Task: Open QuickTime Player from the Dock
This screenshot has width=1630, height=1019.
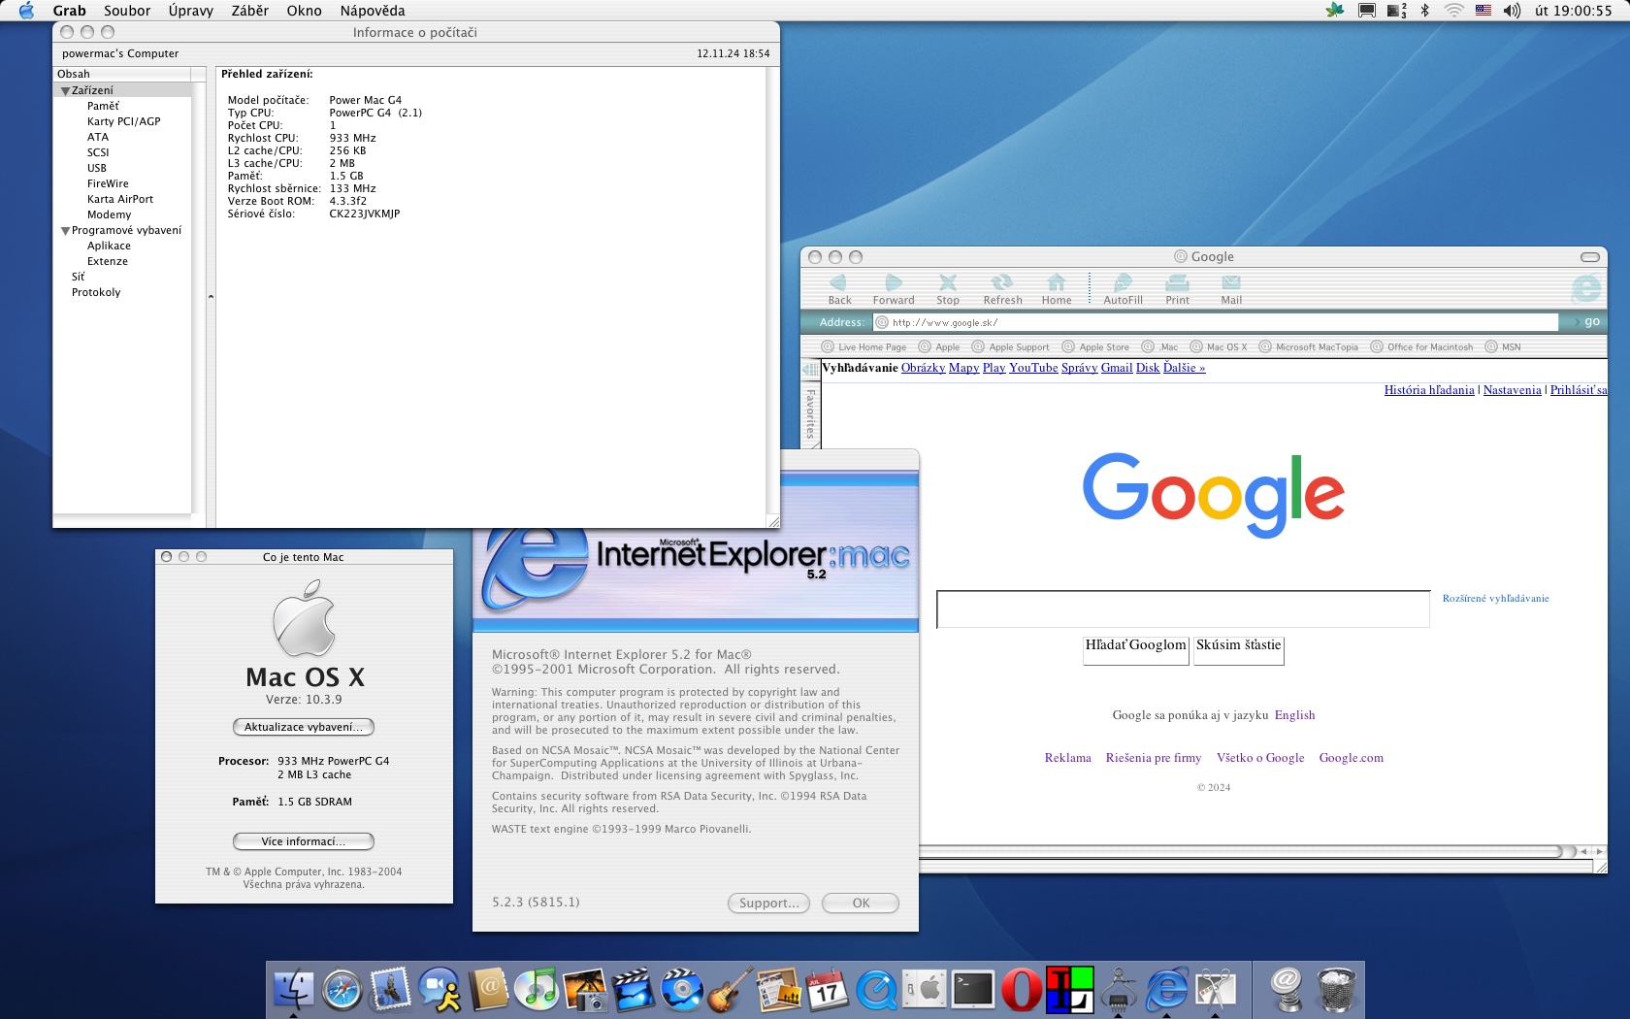Action: click(876, 990)
